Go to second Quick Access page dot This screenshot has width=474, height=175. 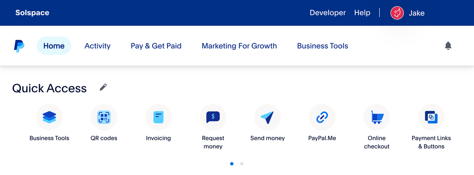tap(242, 164)
